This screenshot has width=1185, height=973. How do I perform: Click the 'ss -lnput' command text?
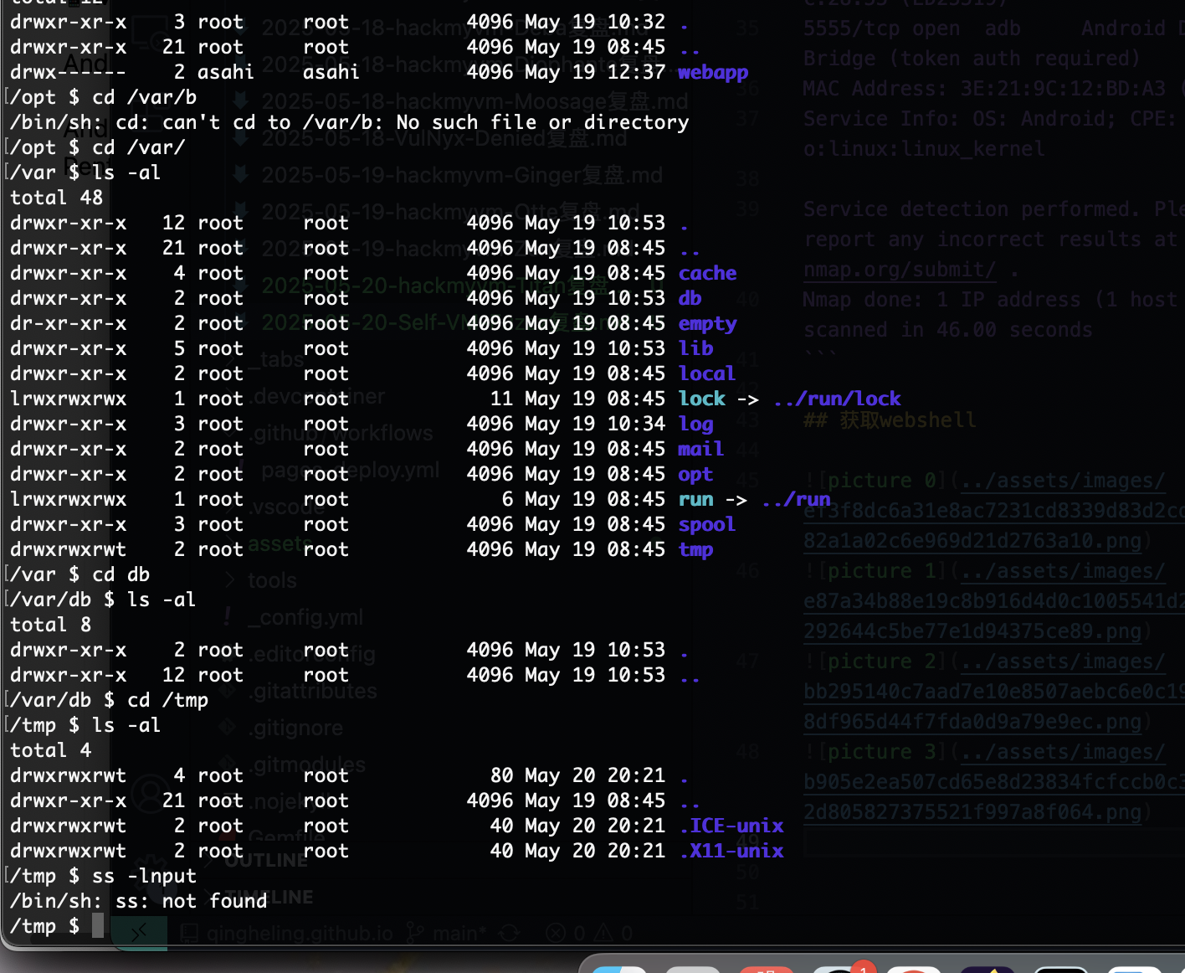(x=144, y=876)
